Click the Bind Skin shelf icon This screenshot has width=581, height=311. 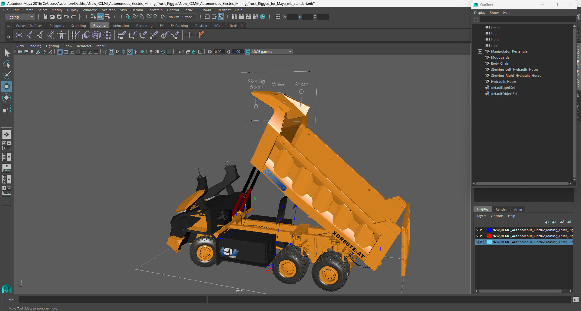51,35
